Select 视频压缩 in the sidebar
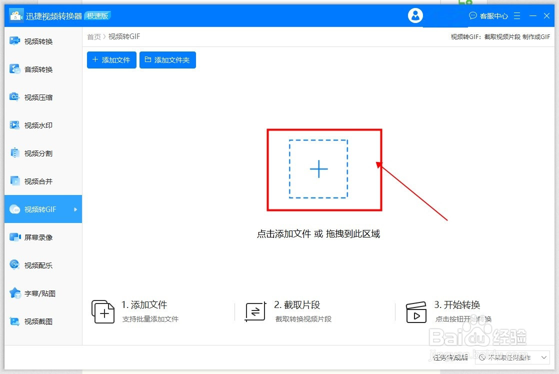 click(43, 97)
